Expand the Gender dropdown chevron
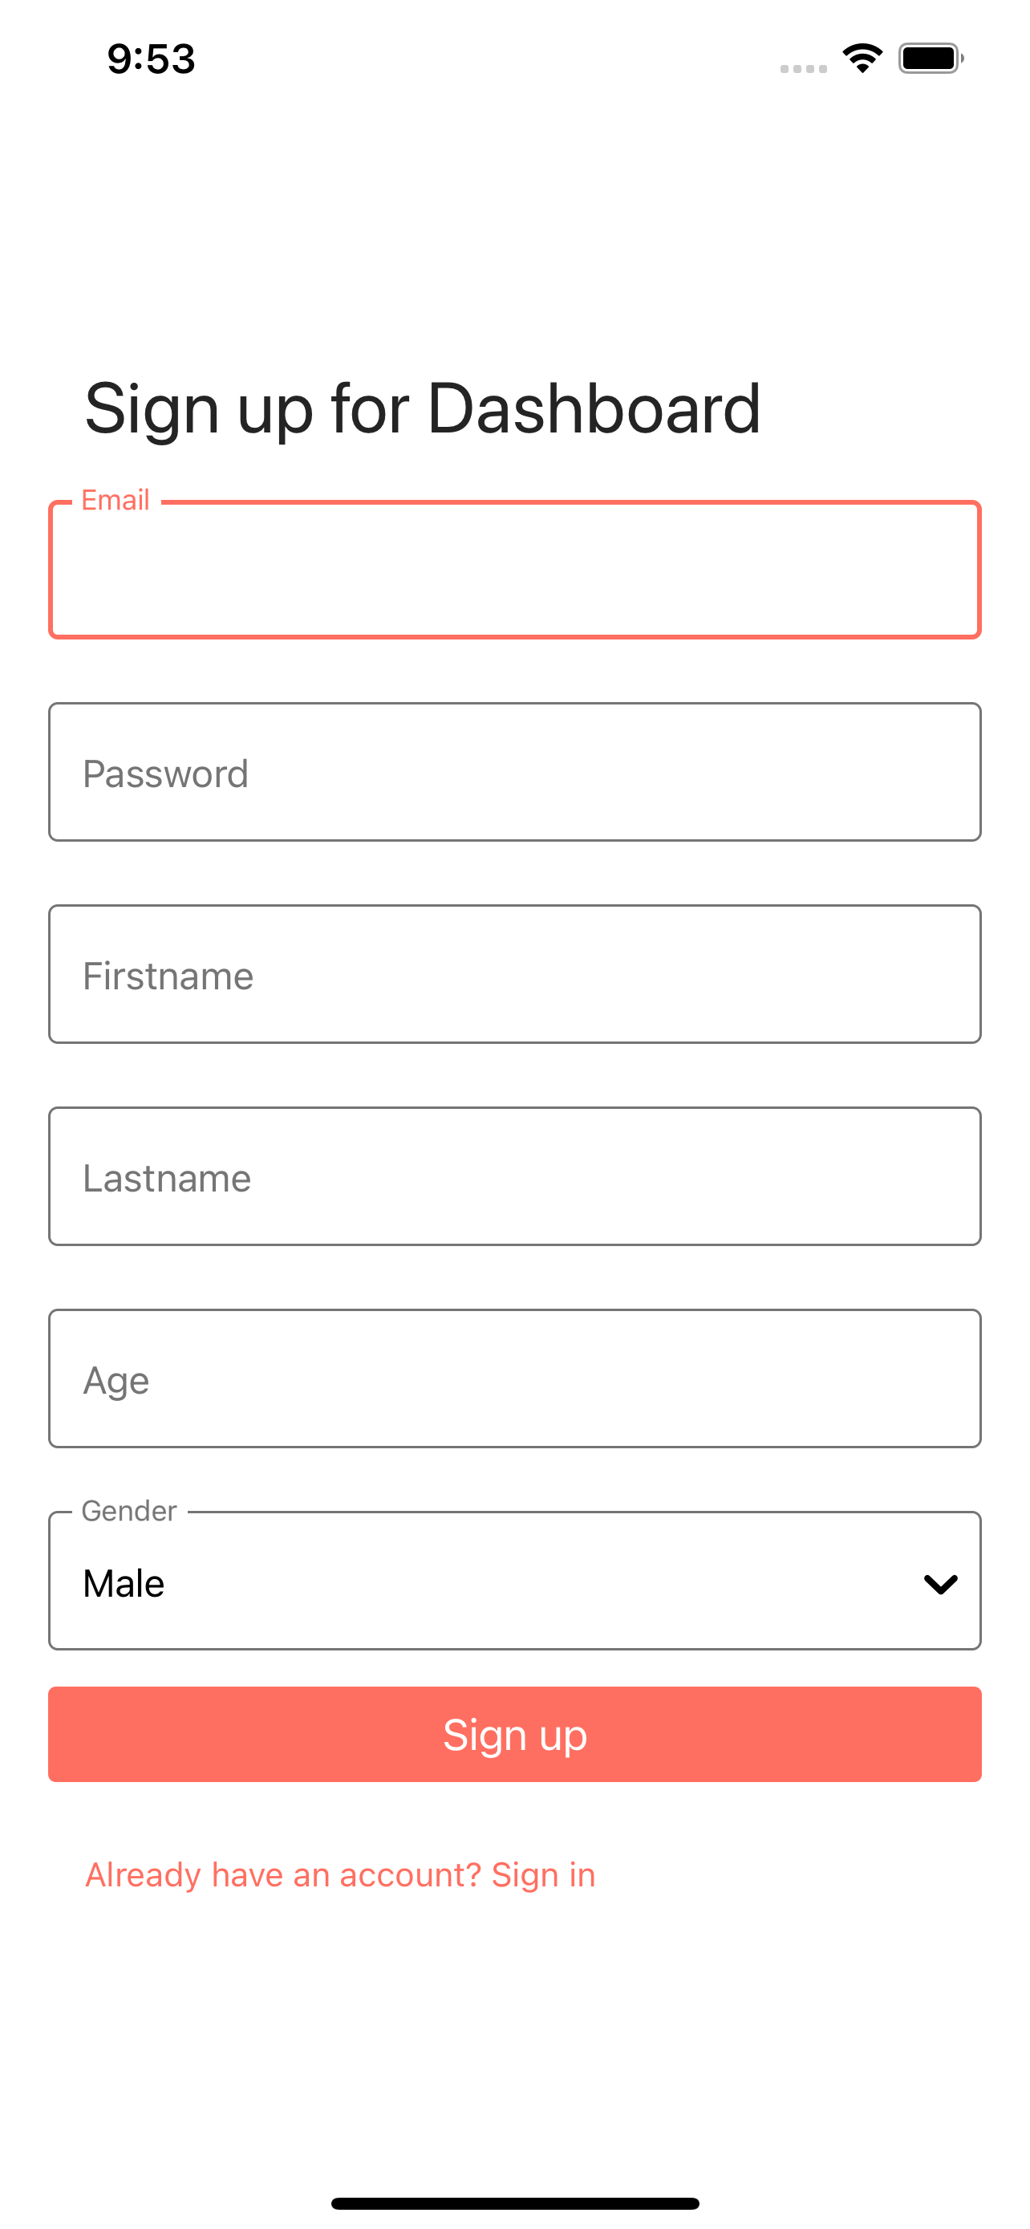The image size is (1030, 2229). pos(940,1584)
